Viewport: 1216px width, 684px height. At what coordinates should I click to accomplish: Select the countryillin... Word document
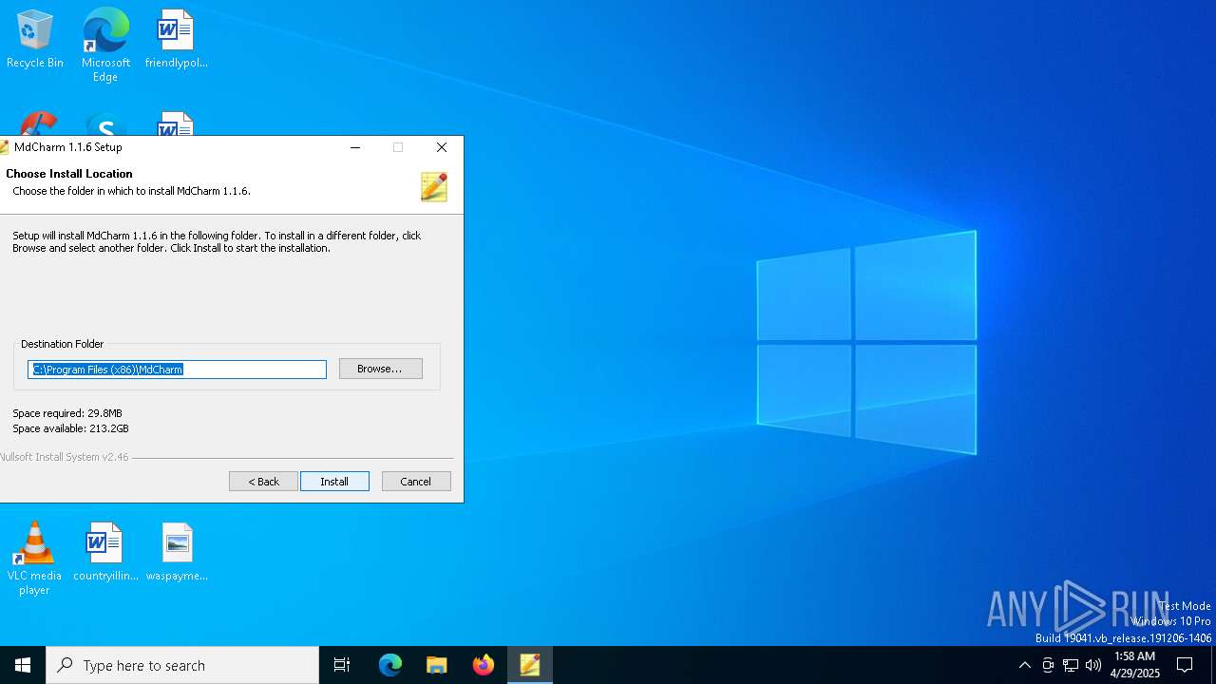[105, 552]
